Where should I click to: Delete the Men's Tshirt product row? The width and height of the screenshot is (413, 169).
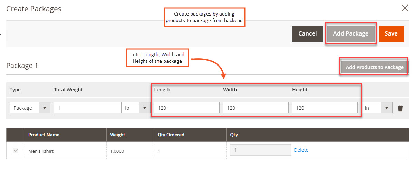click(x=301, y=150)
